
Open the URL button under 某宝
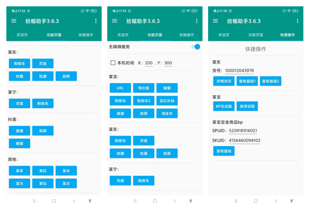(120, 88)
